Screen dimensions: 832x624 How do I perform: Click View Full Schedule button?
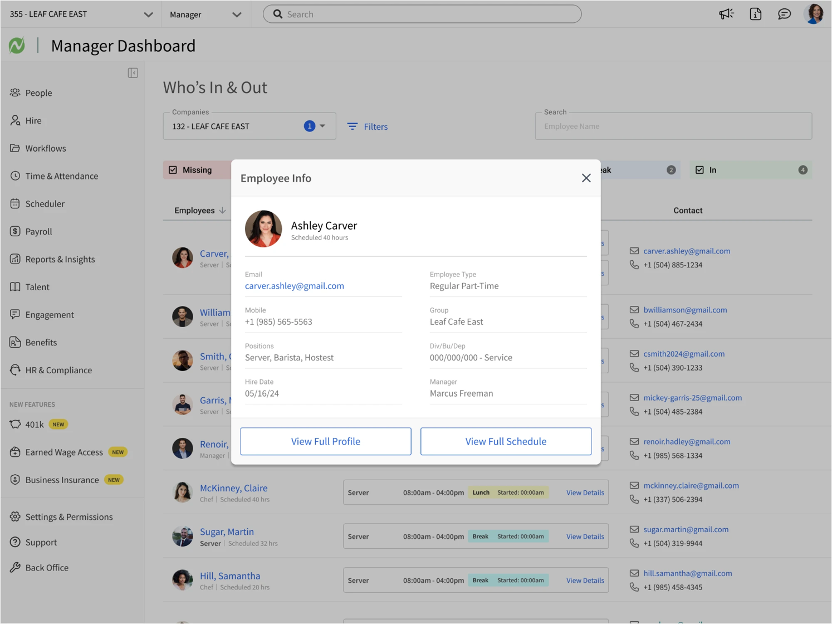pos(506,441)
